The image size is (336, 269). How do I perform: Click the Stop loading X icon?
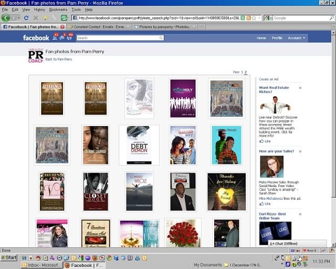tap(36, 18)
